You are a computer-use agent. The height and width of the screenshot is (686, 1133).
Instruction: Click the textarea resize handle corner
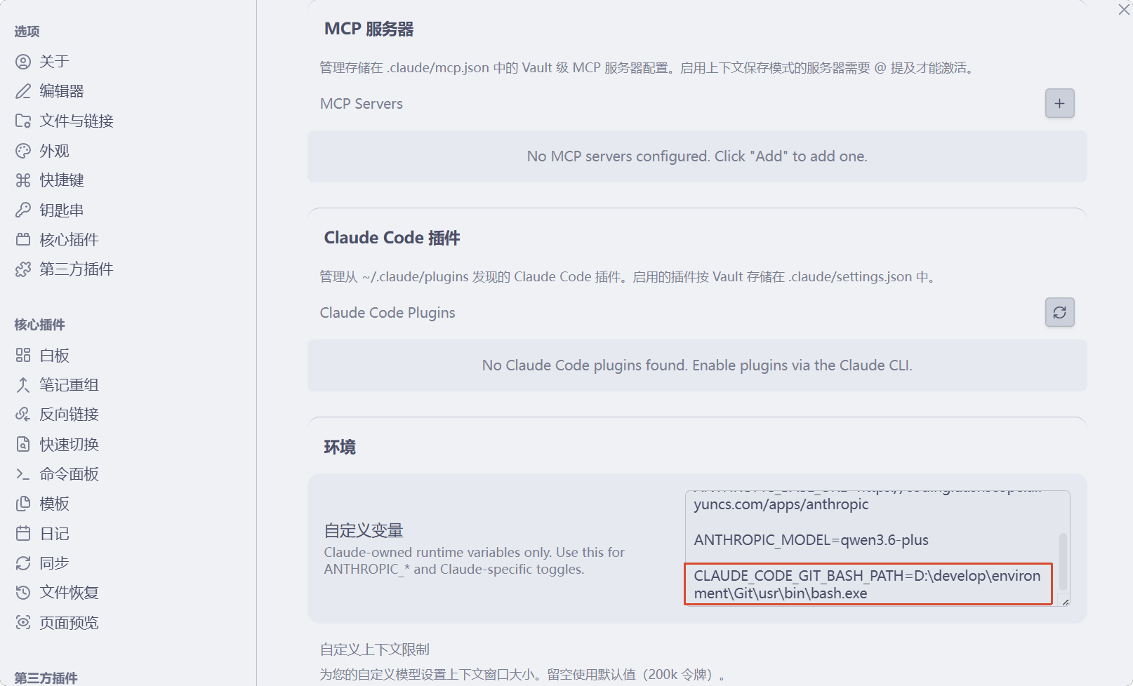click(1066, 602)
